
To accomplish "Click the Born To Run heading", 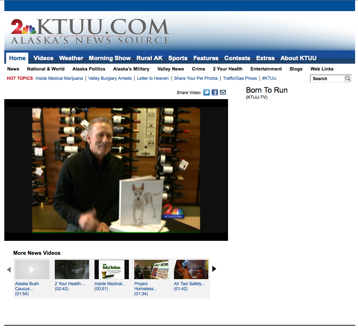I will (x=267, y=90).
